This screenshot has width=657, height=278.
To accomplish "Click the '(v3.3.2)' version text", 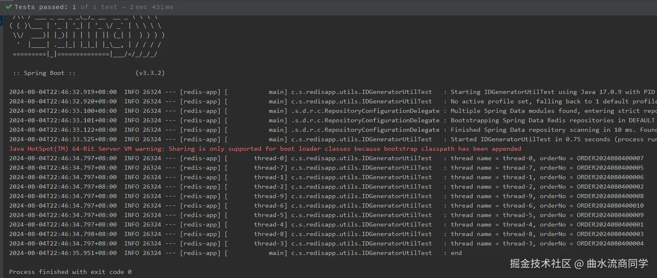I will (x=150, y=73).
